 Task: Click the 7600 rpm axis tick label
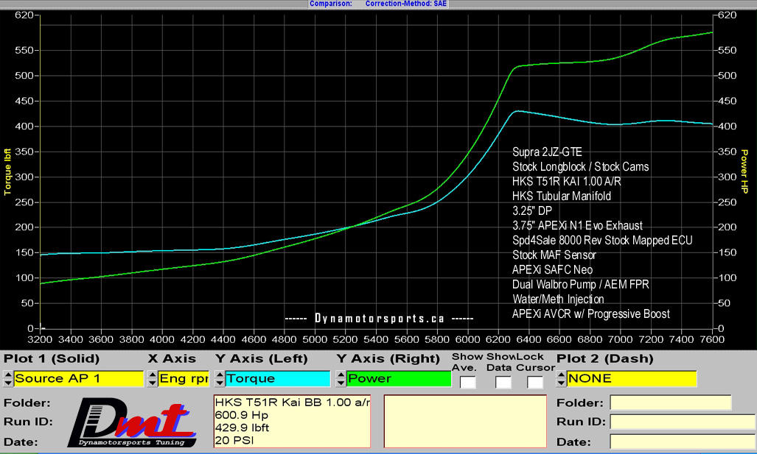click(x=712, y=340)
